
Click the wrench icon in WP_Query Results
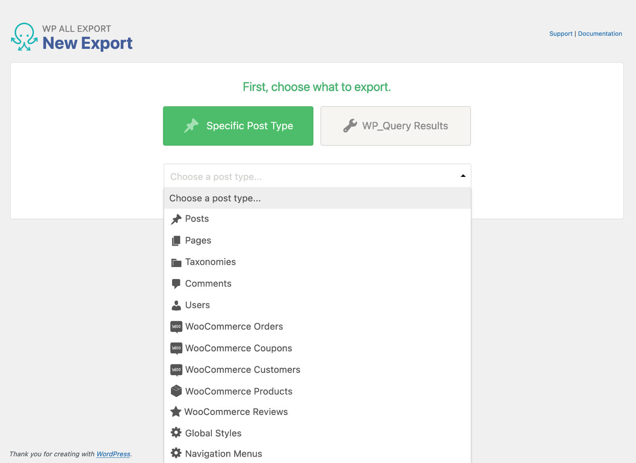[x=350, y=126]
